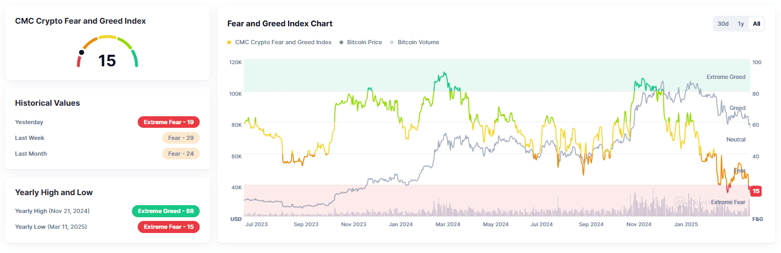Screen dimensions: 781x253
Task: Click the CMC Crypto Fear and Greed Index title
Action: point(80,21)
